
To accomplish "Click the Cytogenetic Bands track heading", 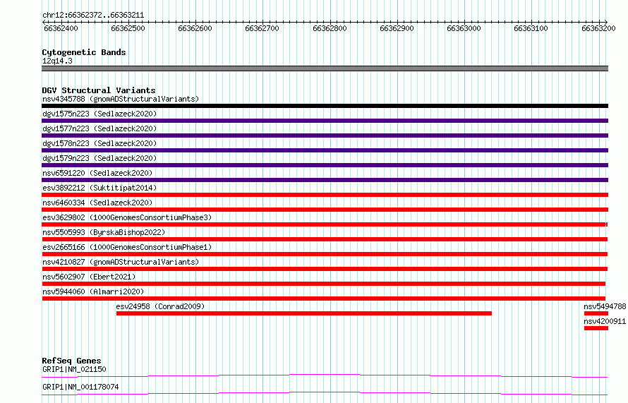I will tap(84, 52).
